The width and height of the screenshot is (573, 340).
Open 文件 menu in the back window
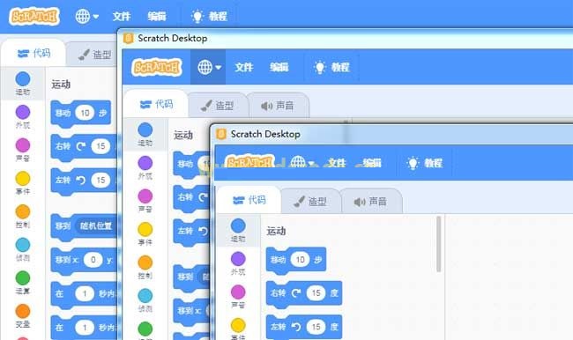[x=122, y=16]
